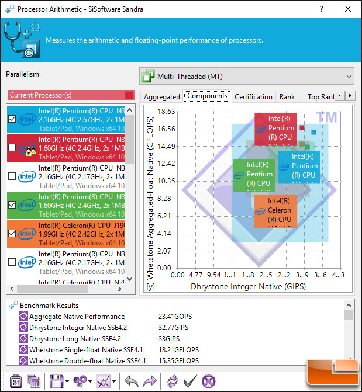Image resolution: width=362 pixels, height=392 pixels.
Task: Click the green Pentium label in chart
Action: (254, 175)
